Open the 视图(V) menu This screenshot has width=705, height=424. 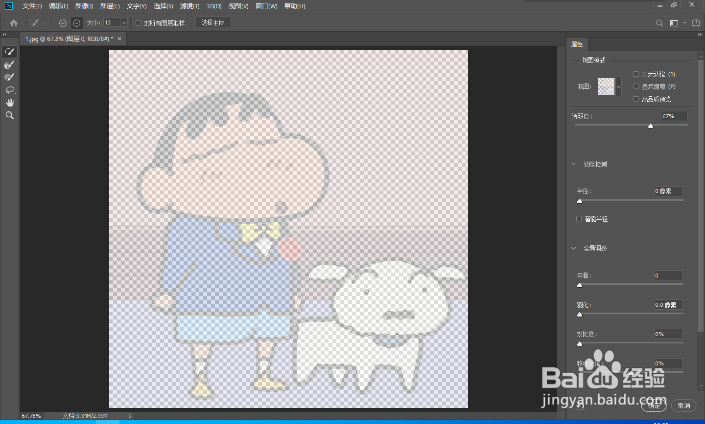click(238, 6)
